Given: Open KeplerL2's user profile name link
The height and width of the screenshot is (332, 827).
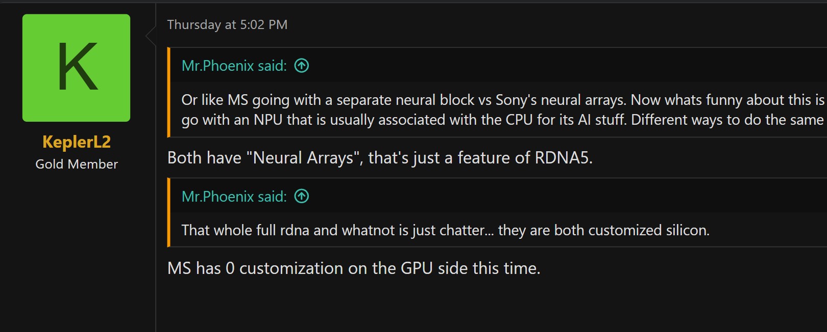Looking at the screenshot, I should pos(77,142).
